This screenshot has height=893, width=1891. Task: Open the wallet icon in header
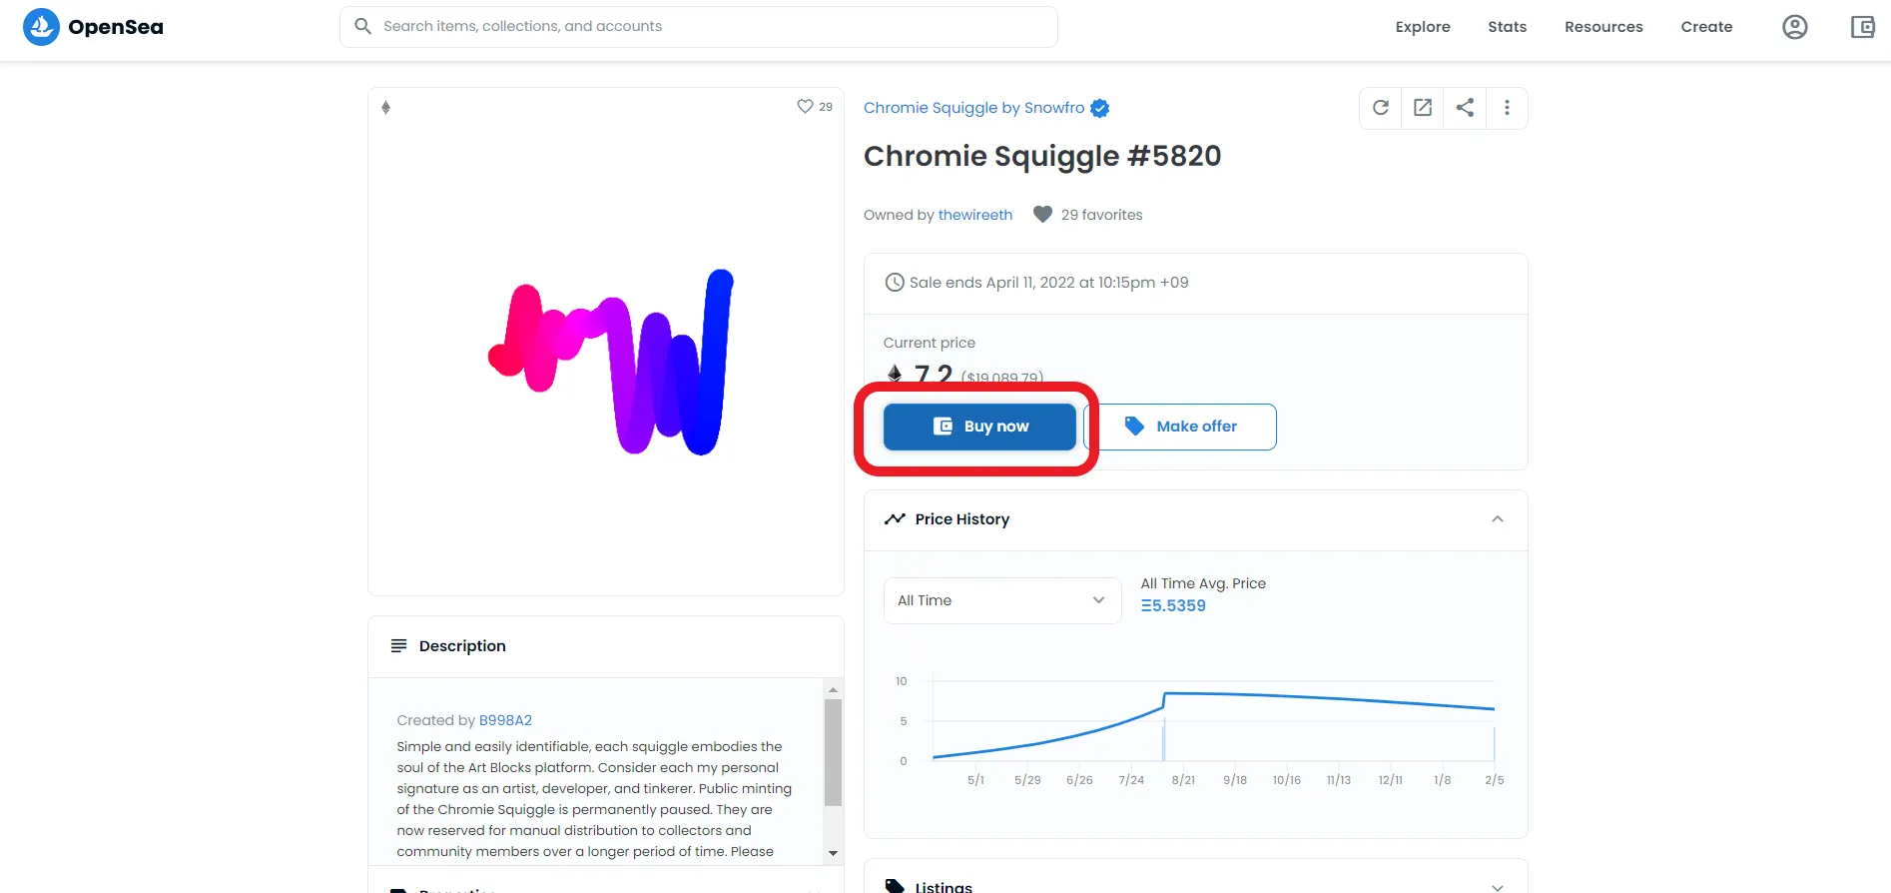pyautogui.click(x=1862, y=27)
